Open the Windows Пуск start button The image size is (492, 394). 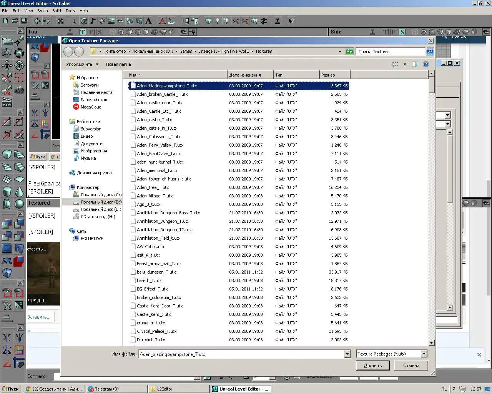point(10,389)
